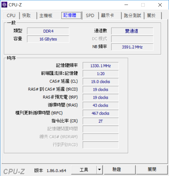Click the 2T command rate value

coord(101,121)
